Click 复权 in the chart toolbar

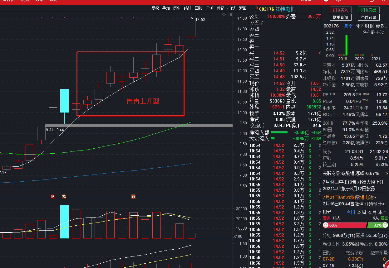pos(155,8)
